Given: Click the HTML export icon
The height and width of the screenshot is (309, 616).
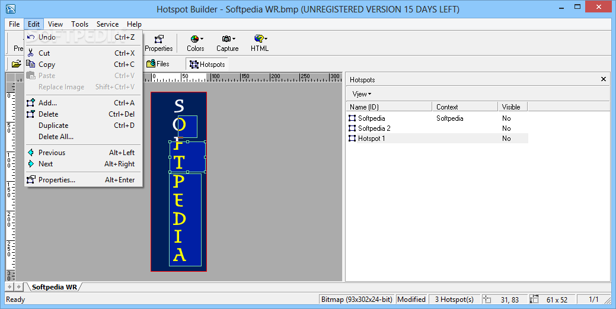Looking at the screenshot, I should [258, 38].
